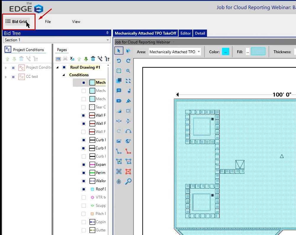The image size is (296, 235).
Task: Click the redo icon in toolbar
Action: click(128, 61)
